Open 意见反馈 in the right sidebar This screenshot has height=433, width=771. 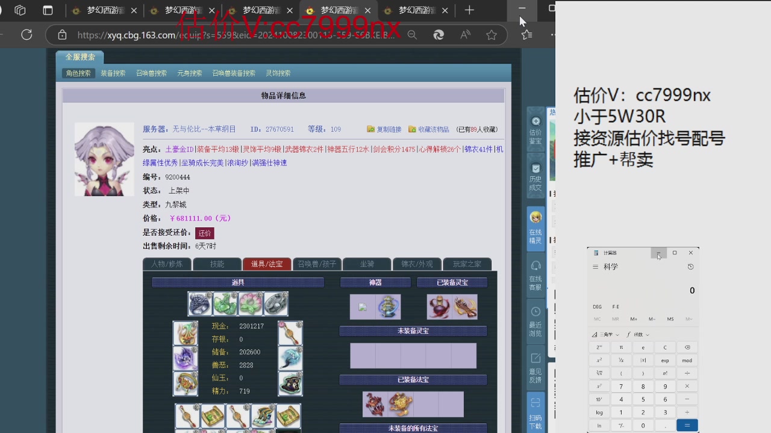[x=535, y=367]
